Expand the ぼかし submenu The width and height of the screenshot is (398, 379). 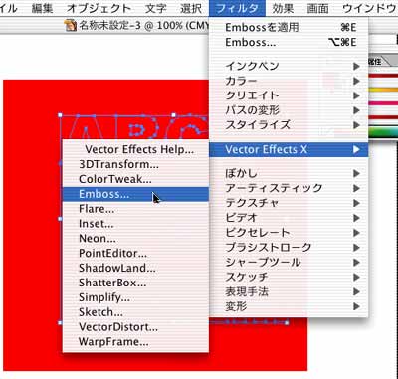click(x=289, y=173)
